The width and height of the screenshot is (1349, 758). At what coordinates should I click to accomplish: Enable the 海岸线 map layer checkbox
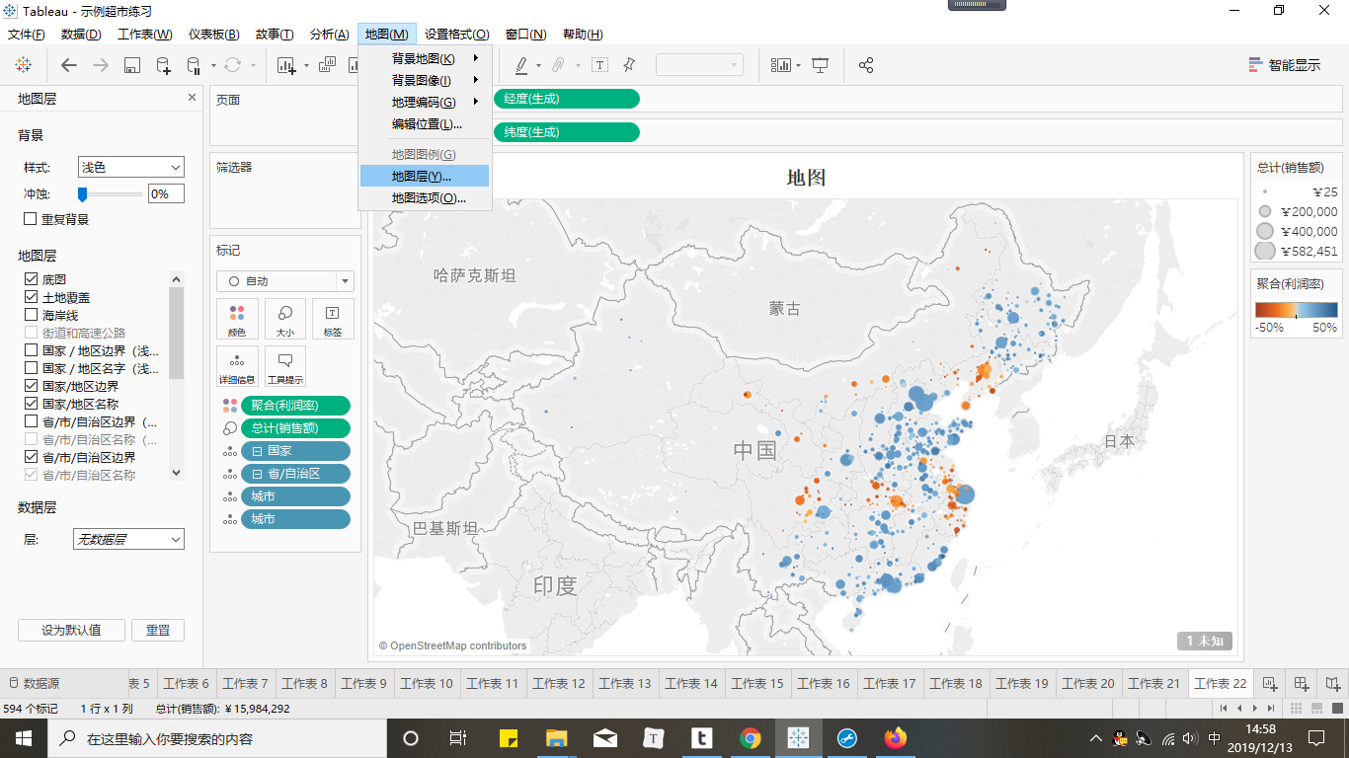32,316
